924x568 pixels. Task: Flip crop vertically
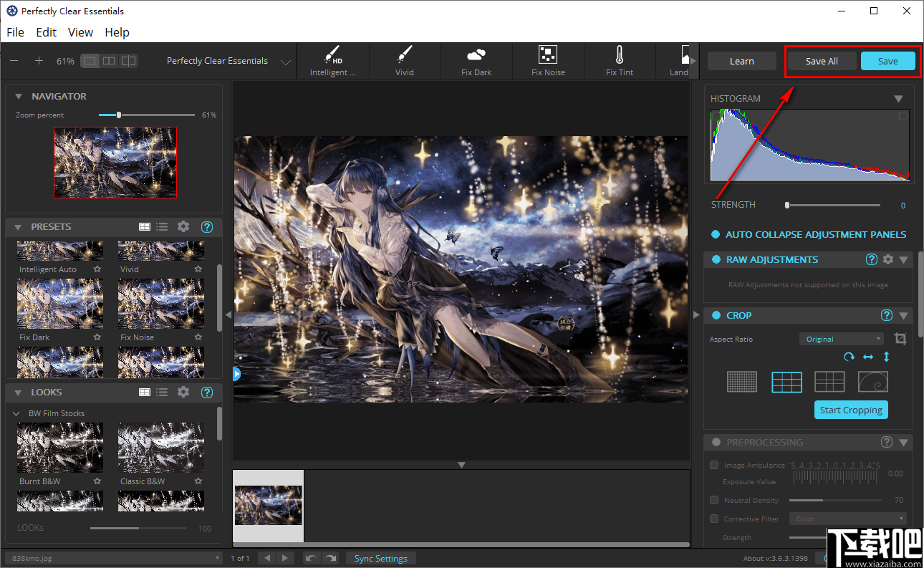886,357
